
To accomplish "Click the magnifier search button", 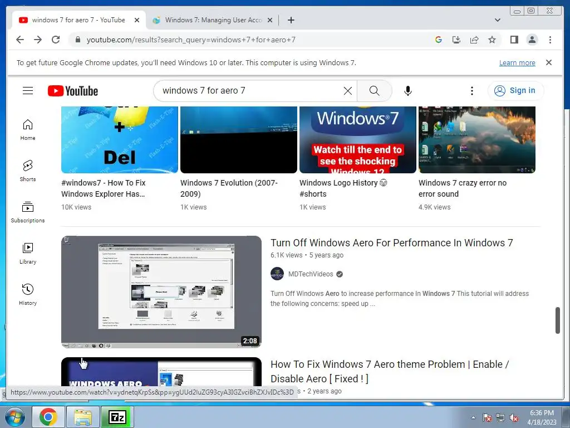I will (375, 91).
